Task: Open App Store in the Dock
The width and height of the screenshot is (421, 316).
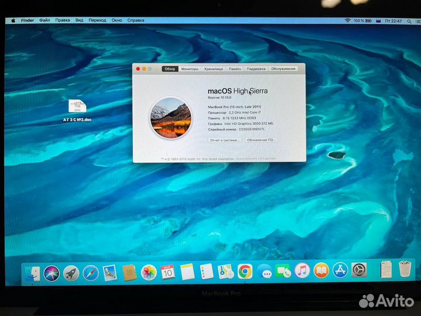Action: (340, 270)
